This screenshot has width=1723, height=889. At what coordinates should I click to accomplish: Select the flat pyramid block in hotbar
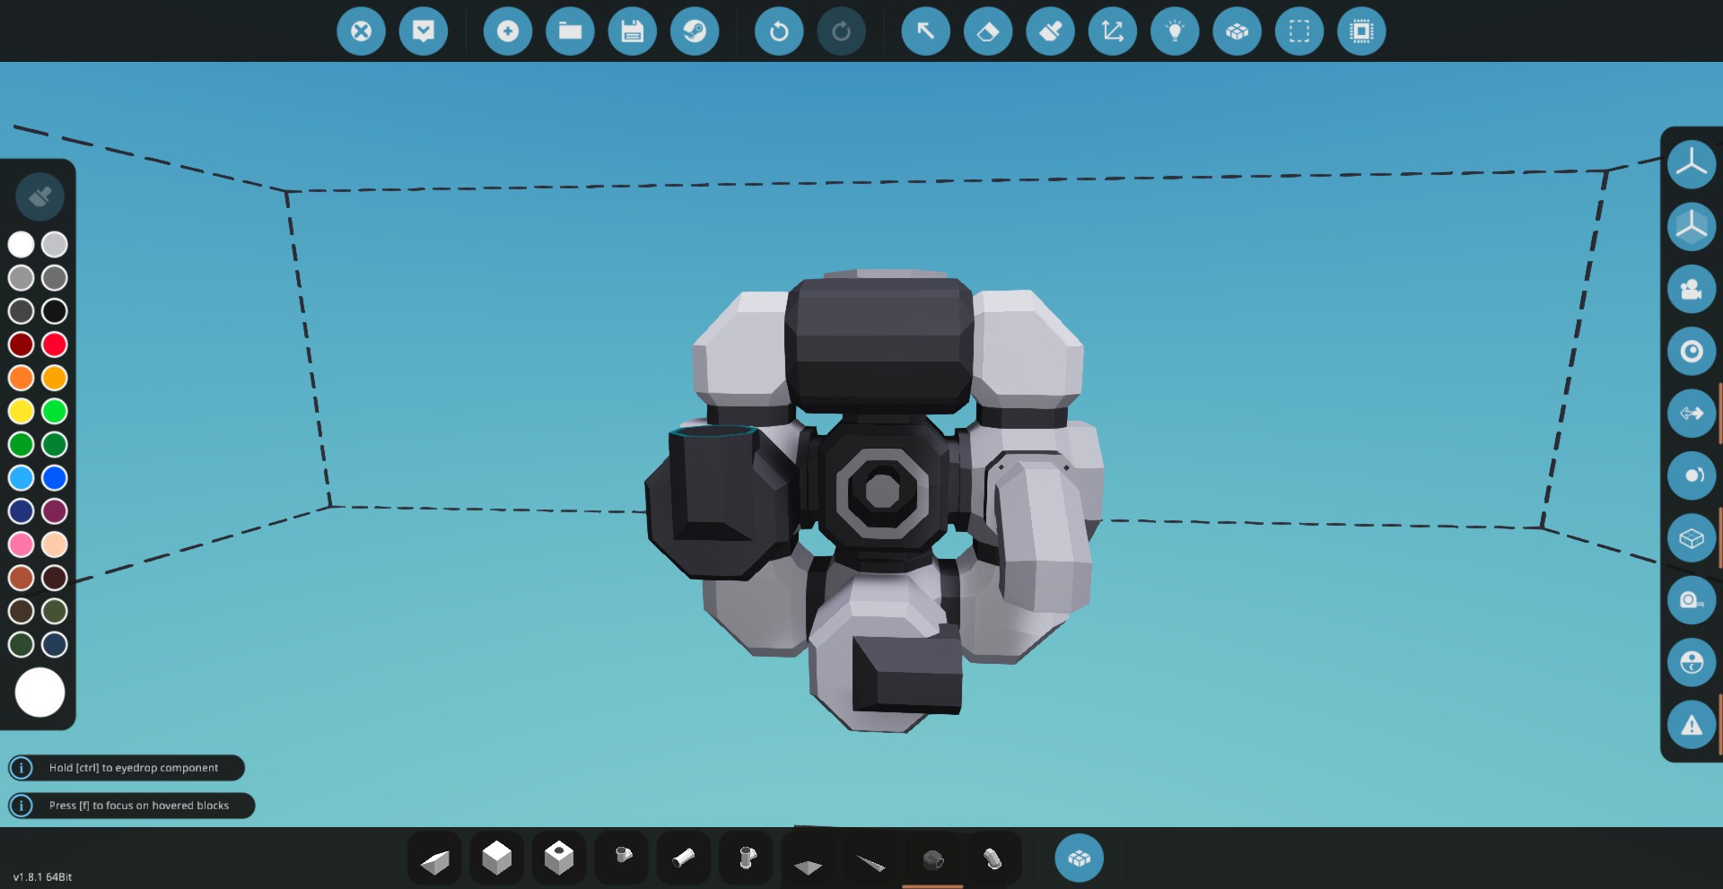click(x=809, y=858)
